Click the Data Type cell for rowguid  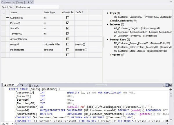52,44
